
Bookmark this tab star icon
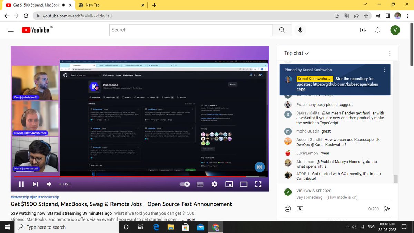click(366, 16)
